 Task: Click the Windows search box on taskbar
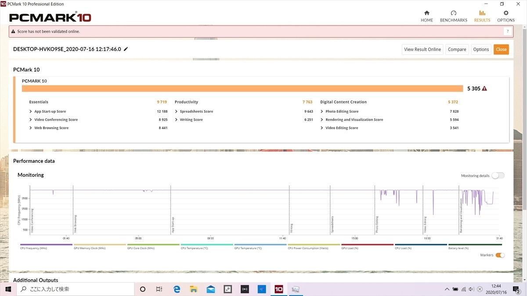[x=75, y=289]
